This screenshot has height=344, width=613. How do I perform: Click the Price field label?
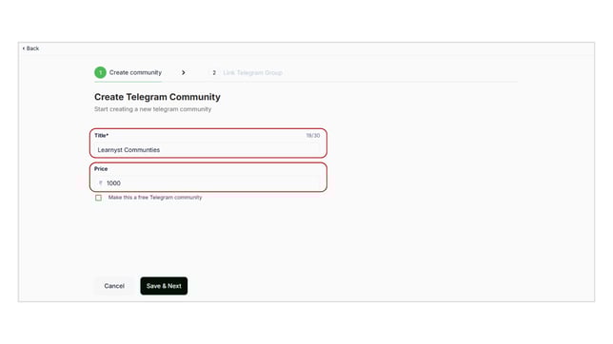tap(101, 169)
